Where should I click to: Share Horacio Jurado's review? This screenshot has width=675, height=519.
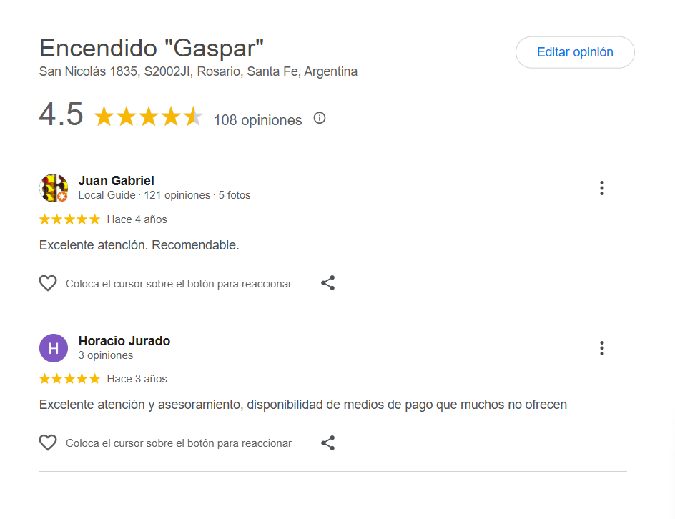tap(327, 443)
